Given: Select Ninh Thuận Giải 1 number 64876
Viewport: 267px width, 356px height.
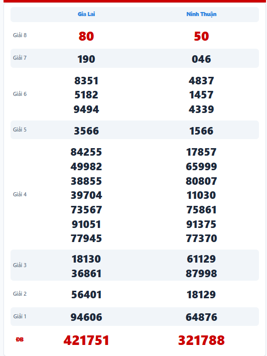Looking at the screenshot, I should coord(201,317).
